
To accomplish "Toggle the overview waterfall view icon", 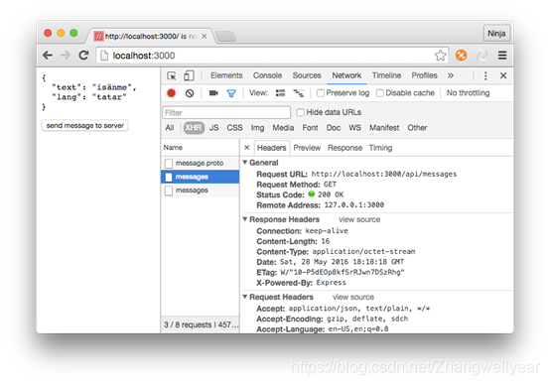I will tap(299, 93).
